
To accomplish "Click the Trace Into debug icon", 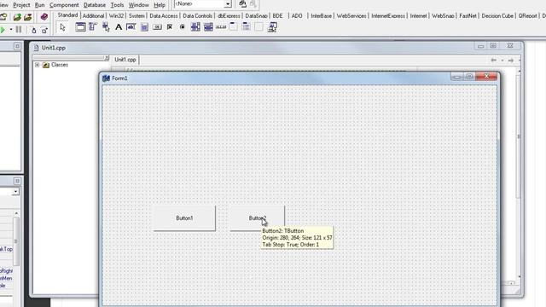I will (x=34, y=31).
